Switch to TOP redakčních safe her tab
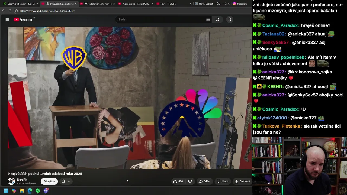This screenshot has width=347, height=195. [98, 4]
